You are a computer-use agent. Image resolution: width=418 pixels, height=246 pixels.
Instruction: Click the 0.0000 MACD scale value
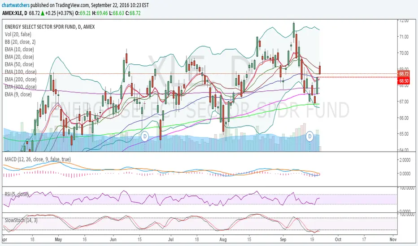pos(405,174)
